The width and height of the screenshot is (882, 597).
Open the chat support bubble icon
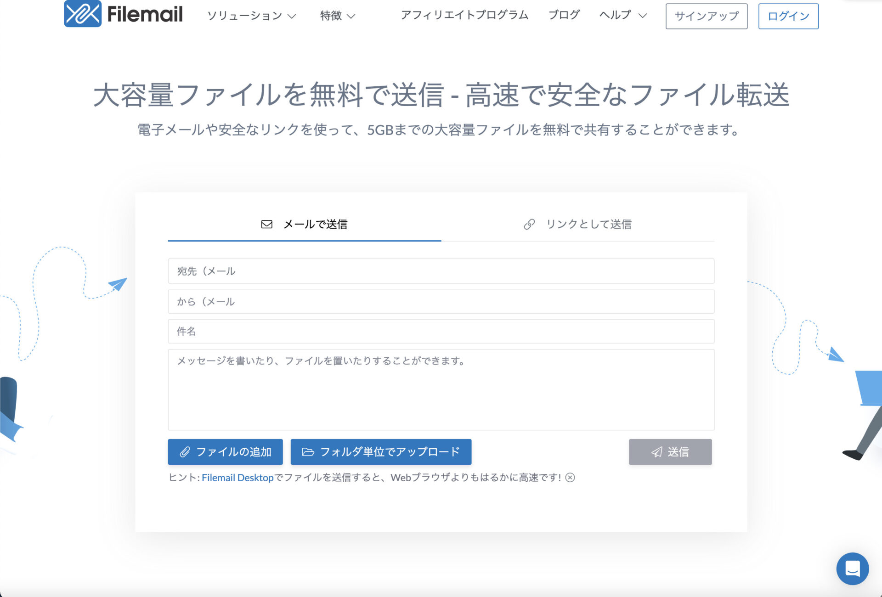[x=853, y=569]
